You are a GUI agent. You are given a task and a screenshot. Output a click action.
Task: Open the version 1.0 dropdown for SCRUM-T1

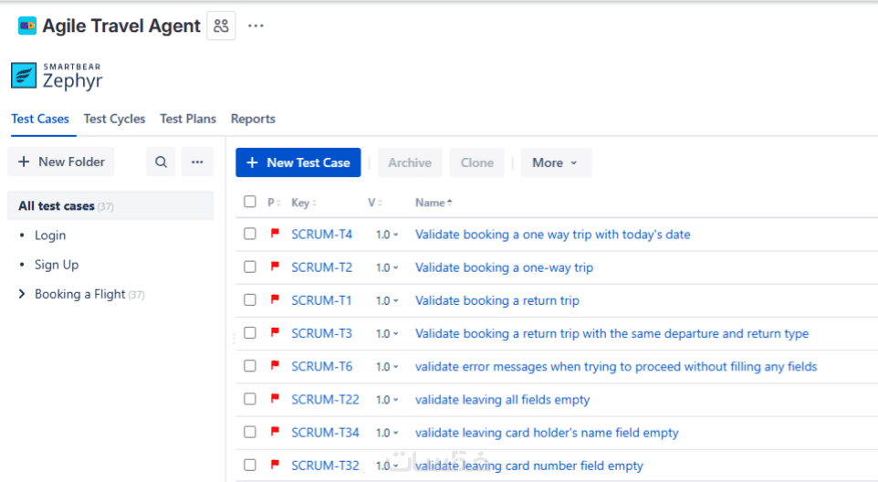387,300
